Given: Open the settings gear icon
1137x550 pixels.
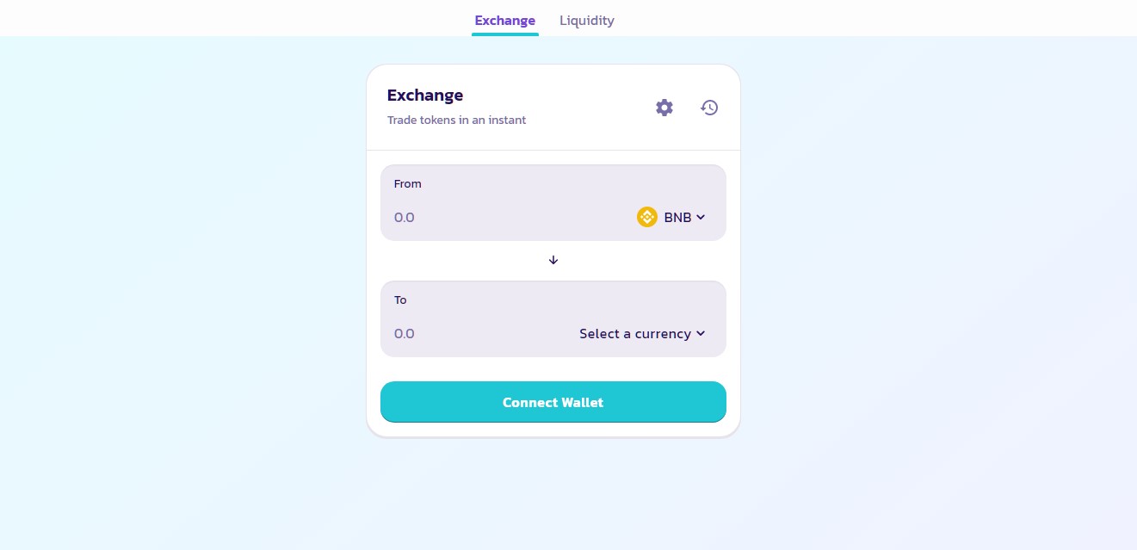Looking at the screenshot, I should [664, 108].
